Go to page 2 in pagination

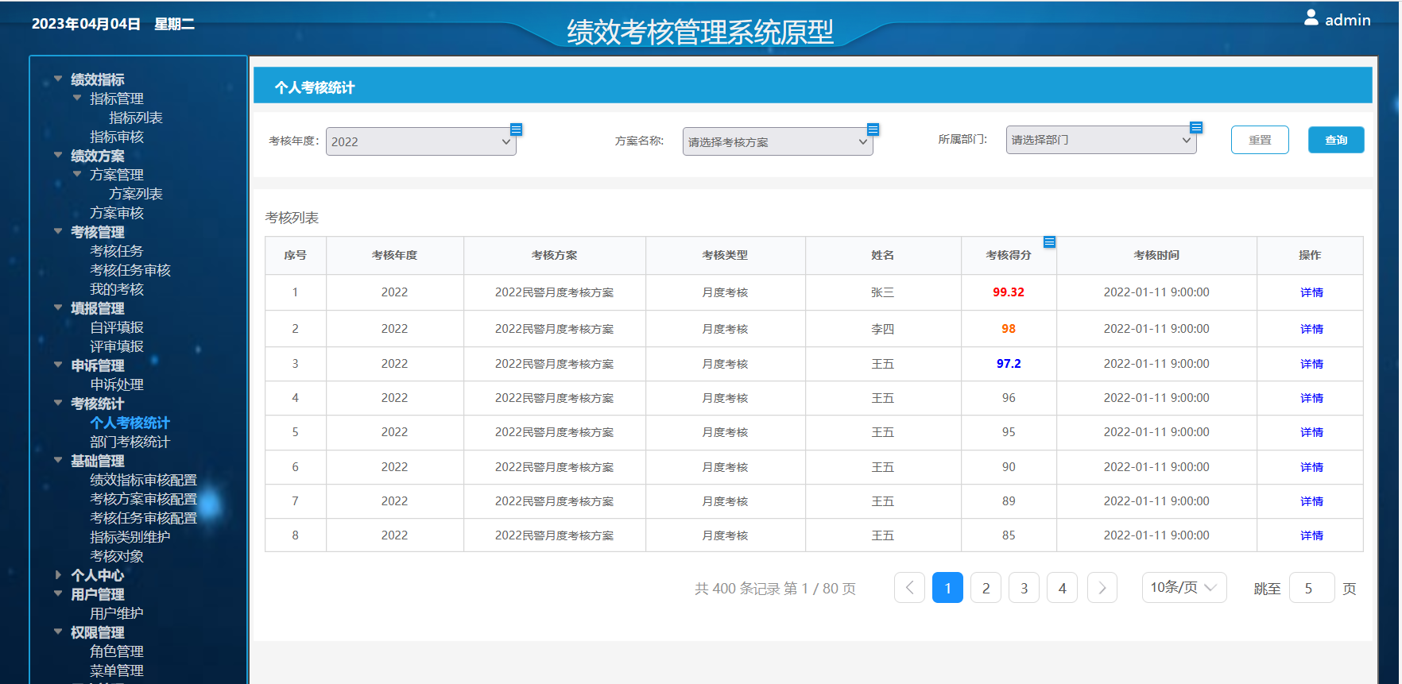pos(986,588)
